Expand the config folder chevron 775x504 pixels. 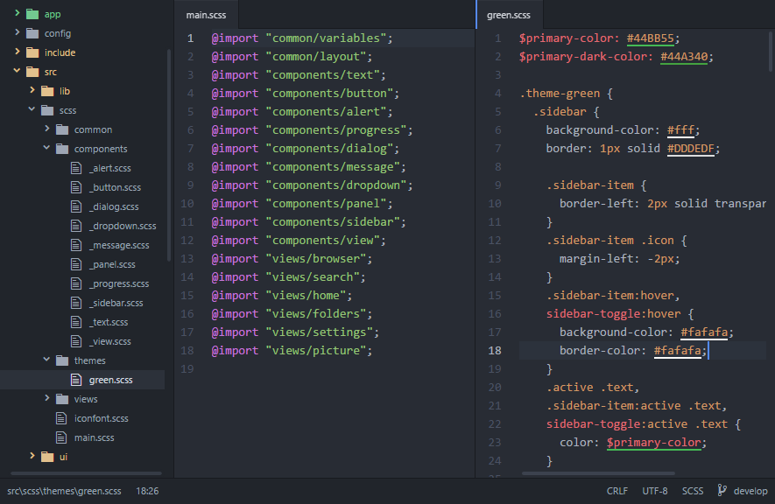point(18,32)
